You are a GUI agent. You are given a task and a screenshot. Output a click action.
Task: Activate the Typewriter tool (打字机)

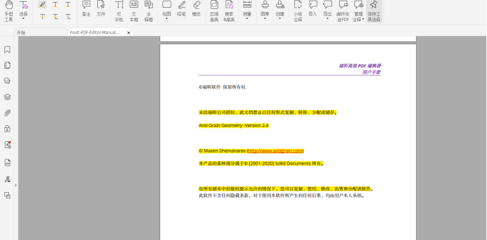click(x=119, y=10)
